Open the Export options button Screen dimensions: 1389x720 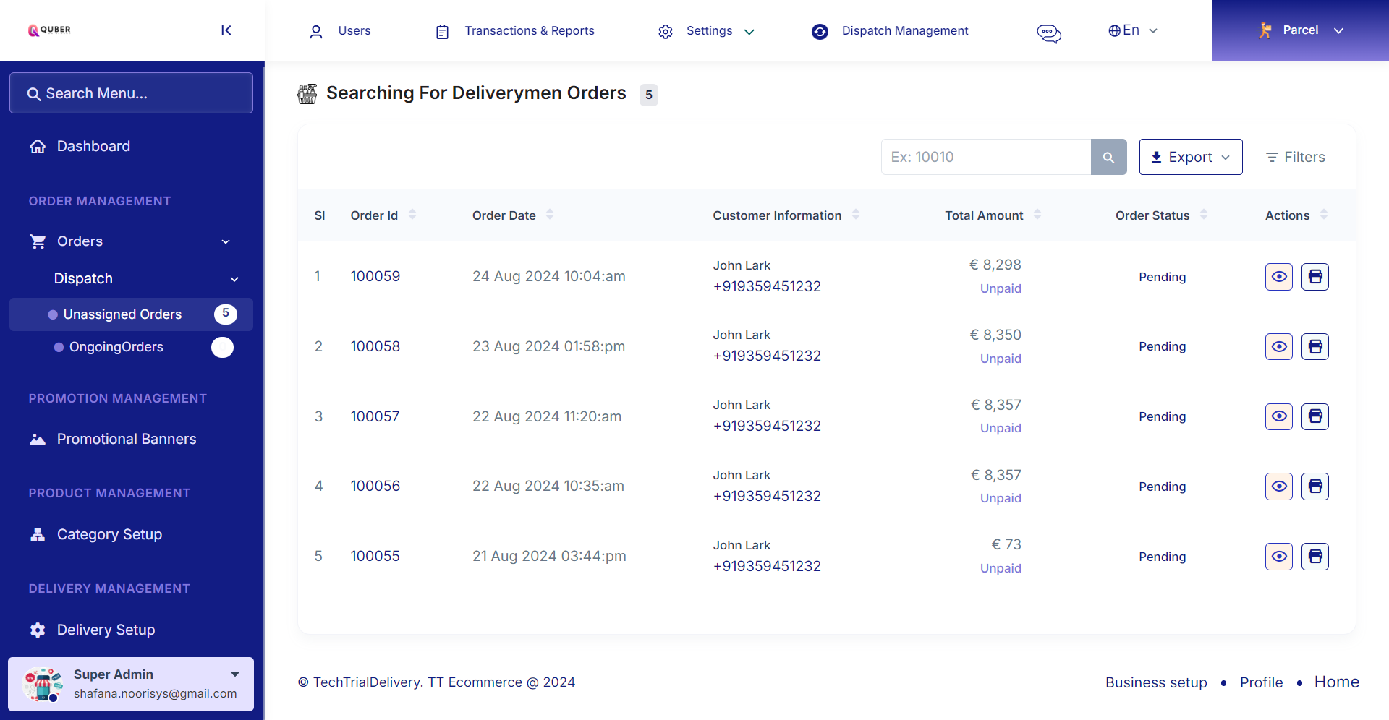pos(1190,157)
